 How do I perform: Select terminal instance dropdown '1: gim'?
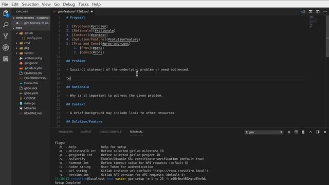click(x=264, y=133)
